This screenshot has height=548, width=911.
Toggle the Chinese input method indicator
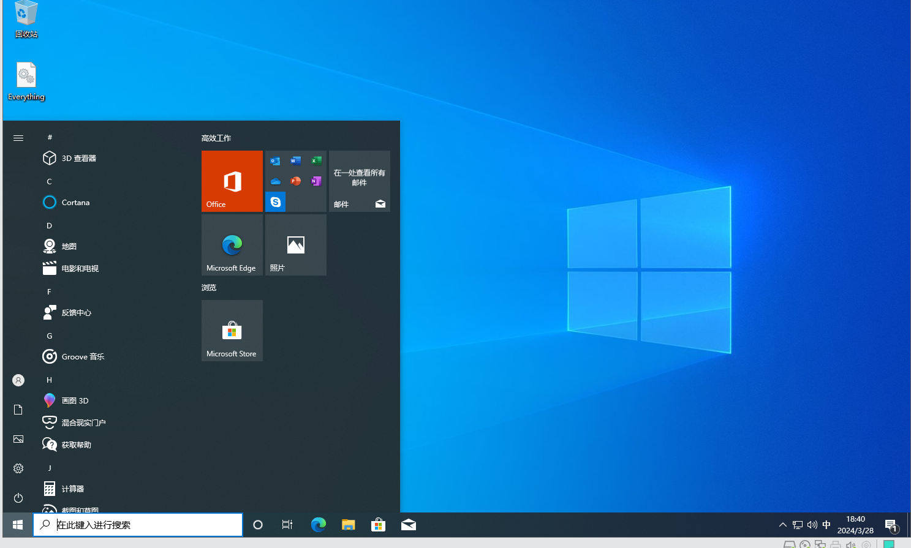click(826, 525)
